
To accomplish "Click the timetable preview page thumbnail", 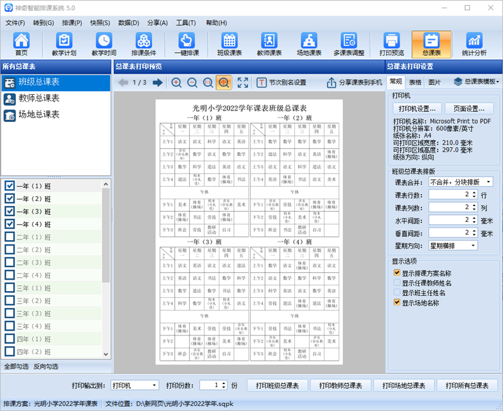I will tap(249, 232).
